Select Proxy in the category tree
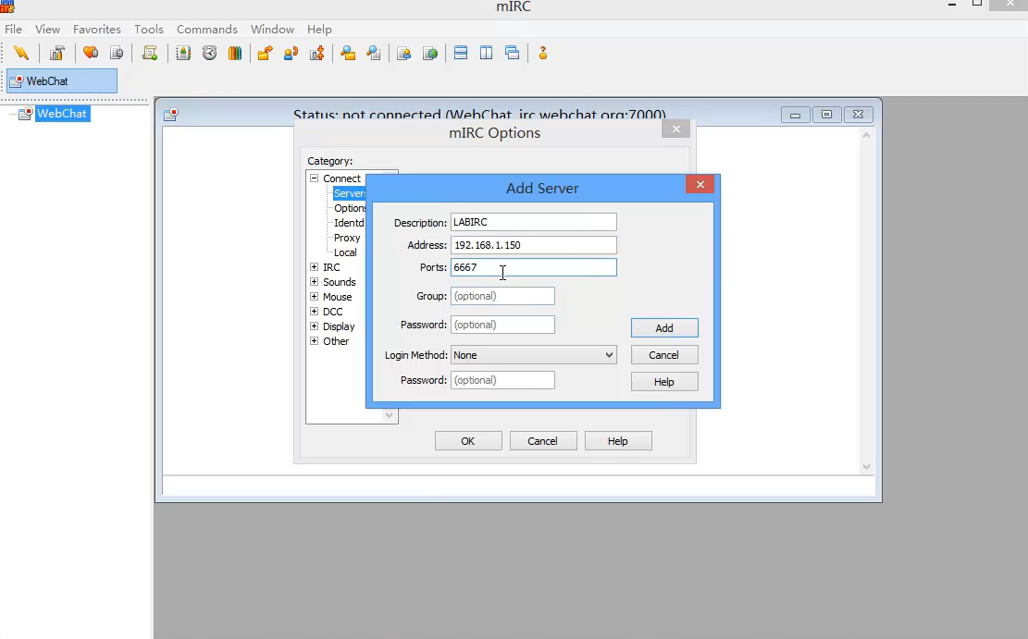 coord(347,238)
